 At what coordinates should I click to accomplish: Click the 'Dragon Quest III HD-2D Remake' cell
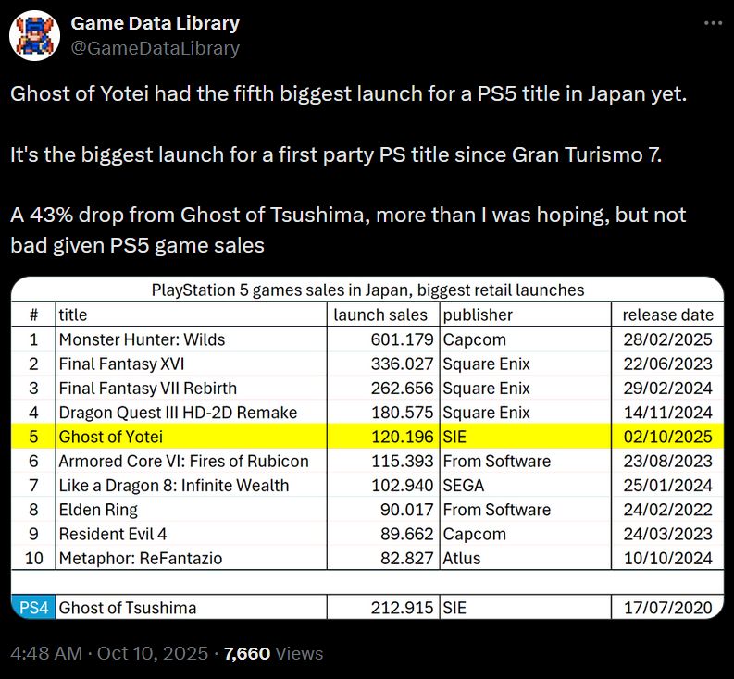click(x=191, y=413)
